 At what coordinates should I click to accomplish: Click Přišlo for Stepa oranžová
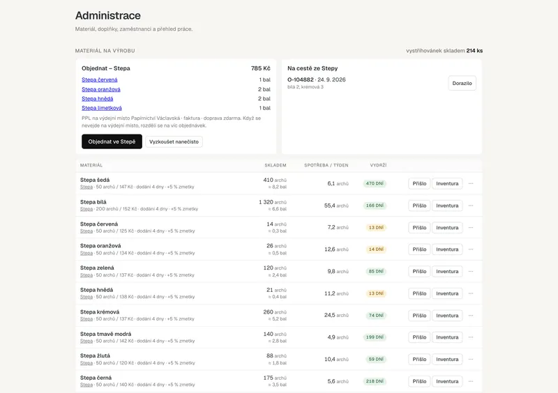(419, 249)
